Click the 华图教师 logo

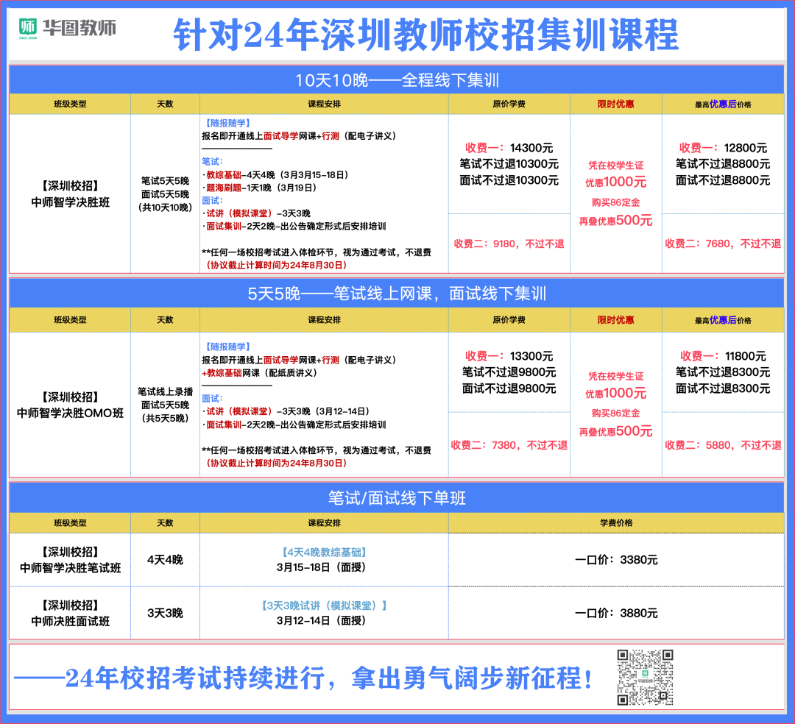pos(68,28)
